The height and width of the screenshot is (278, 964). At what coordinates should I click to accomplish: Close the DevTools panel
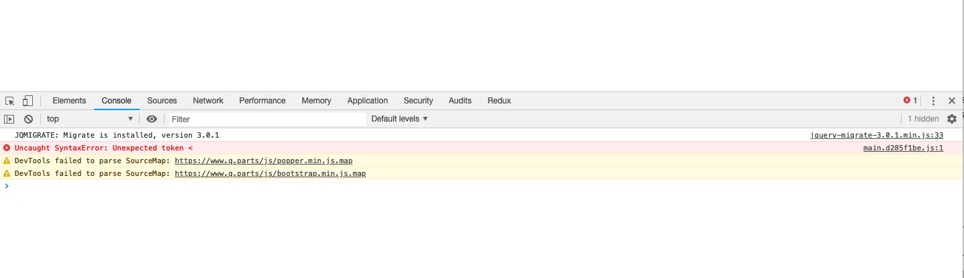tap(952, 101)
